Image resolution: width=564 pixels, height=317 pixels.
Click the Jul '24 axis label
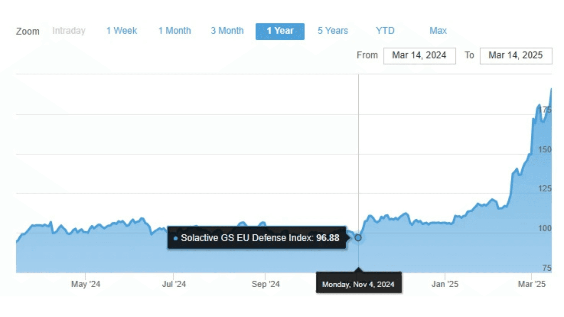point(174,284)
